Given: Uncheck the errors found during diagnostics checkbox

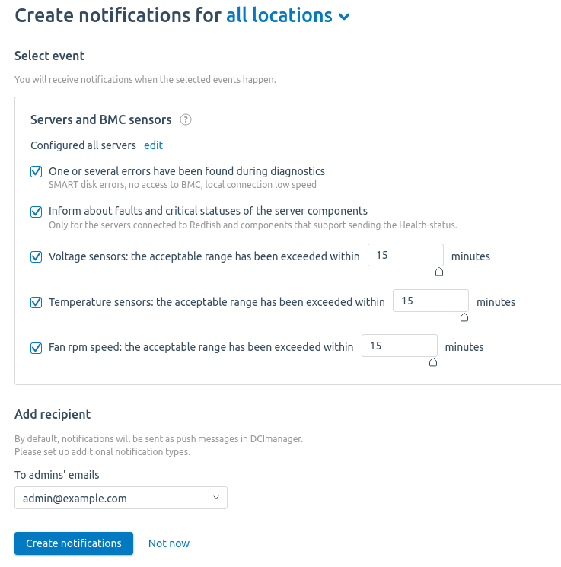Looking at the screenshot, I should pyautogui.click(x=37, y=171).
